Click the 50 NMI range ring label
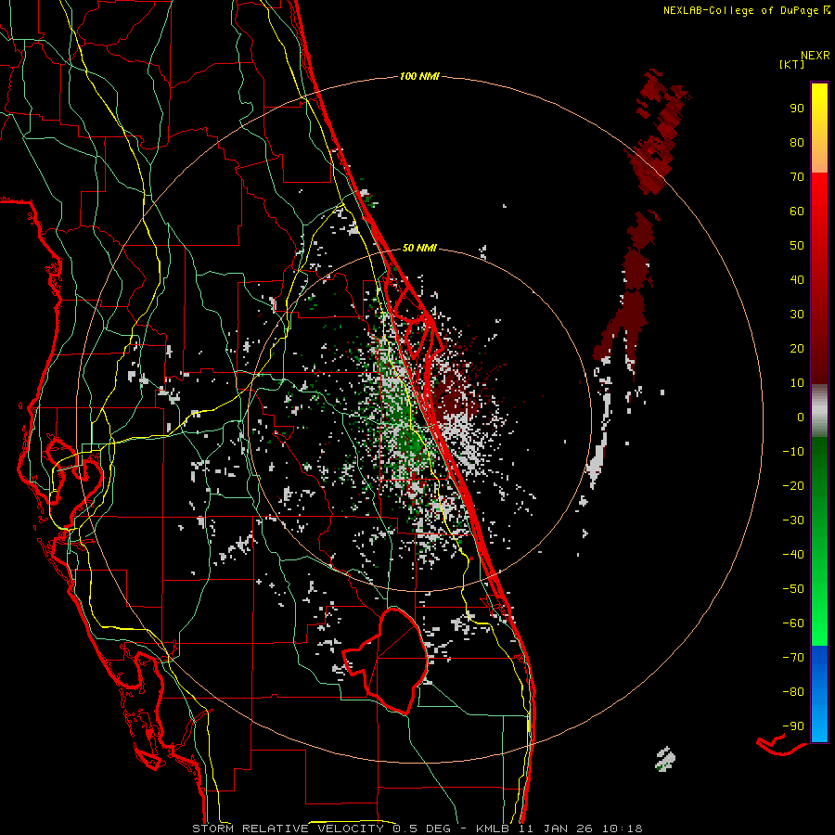 [x=419, y=248]
